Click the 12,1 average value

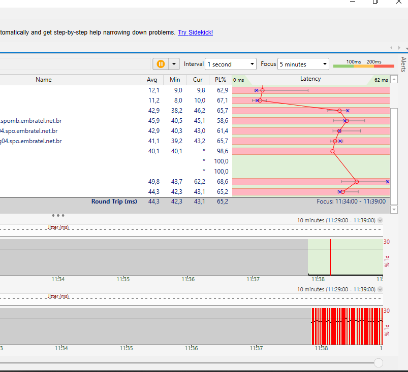[154, 90]
